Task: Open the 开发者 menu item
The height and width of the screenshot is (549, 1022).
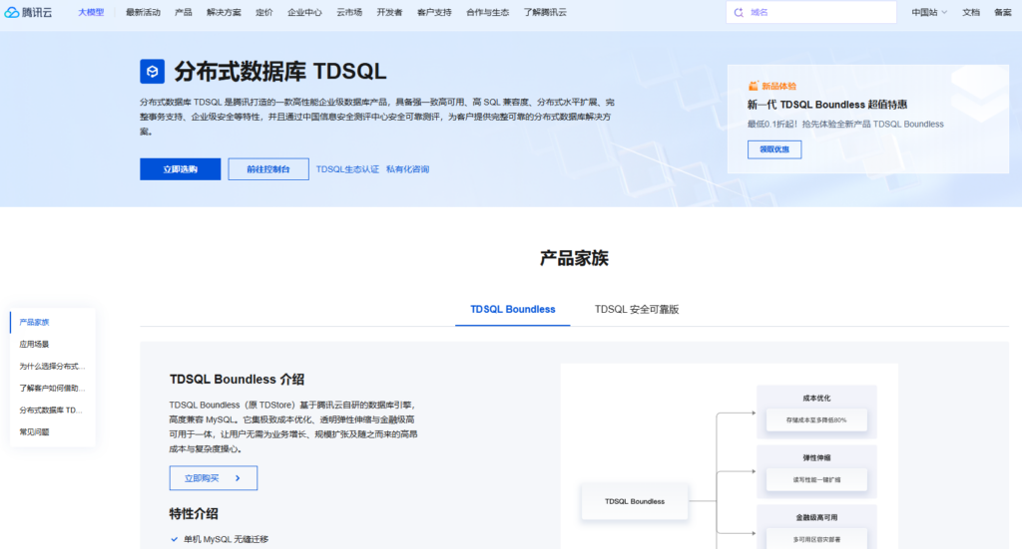Action: 390,12
